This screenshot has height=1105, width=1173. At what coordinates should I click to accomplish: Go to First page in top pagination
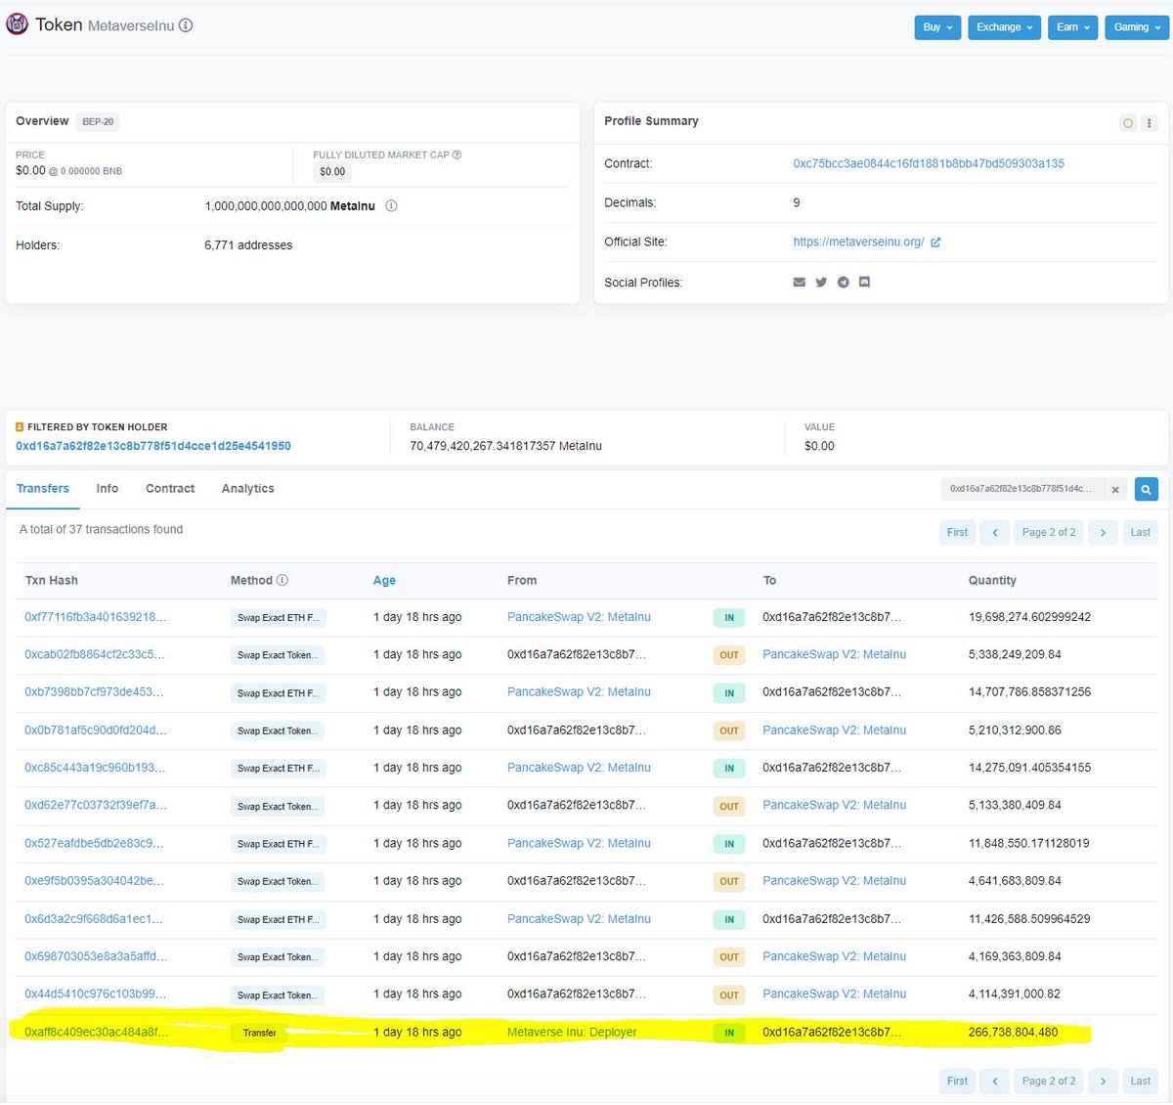957,533
